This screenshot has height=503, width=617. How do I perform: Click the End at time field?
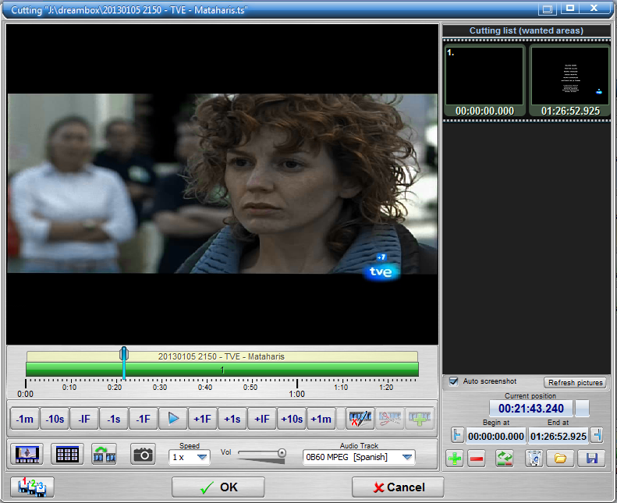[x=558, y=436]
